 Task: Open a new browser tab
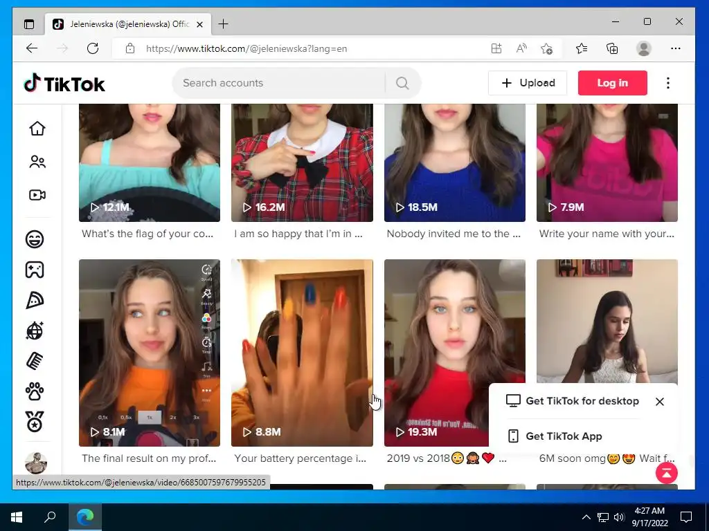tap(224, 24)
